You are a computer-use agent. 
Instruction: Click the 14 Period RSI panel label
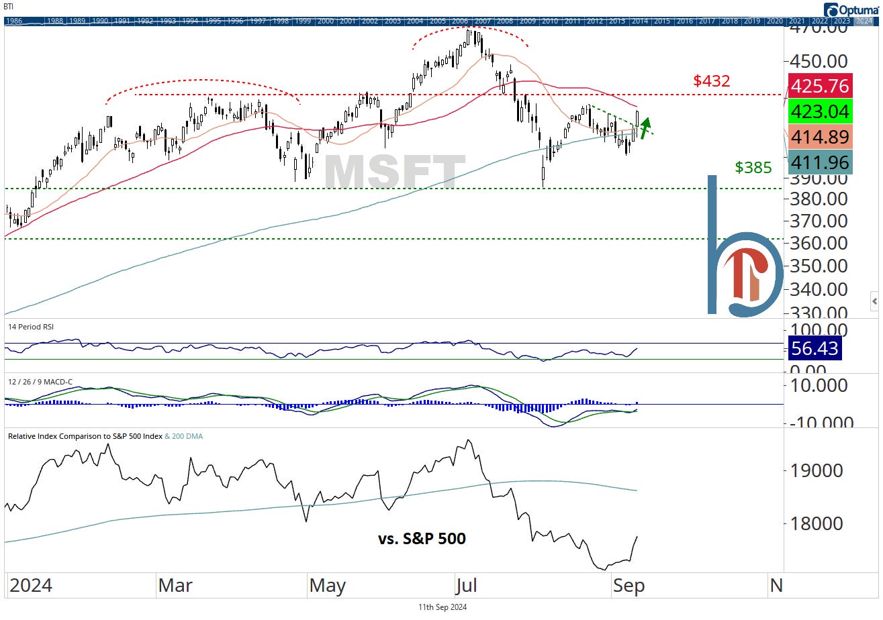pos(30,327)
